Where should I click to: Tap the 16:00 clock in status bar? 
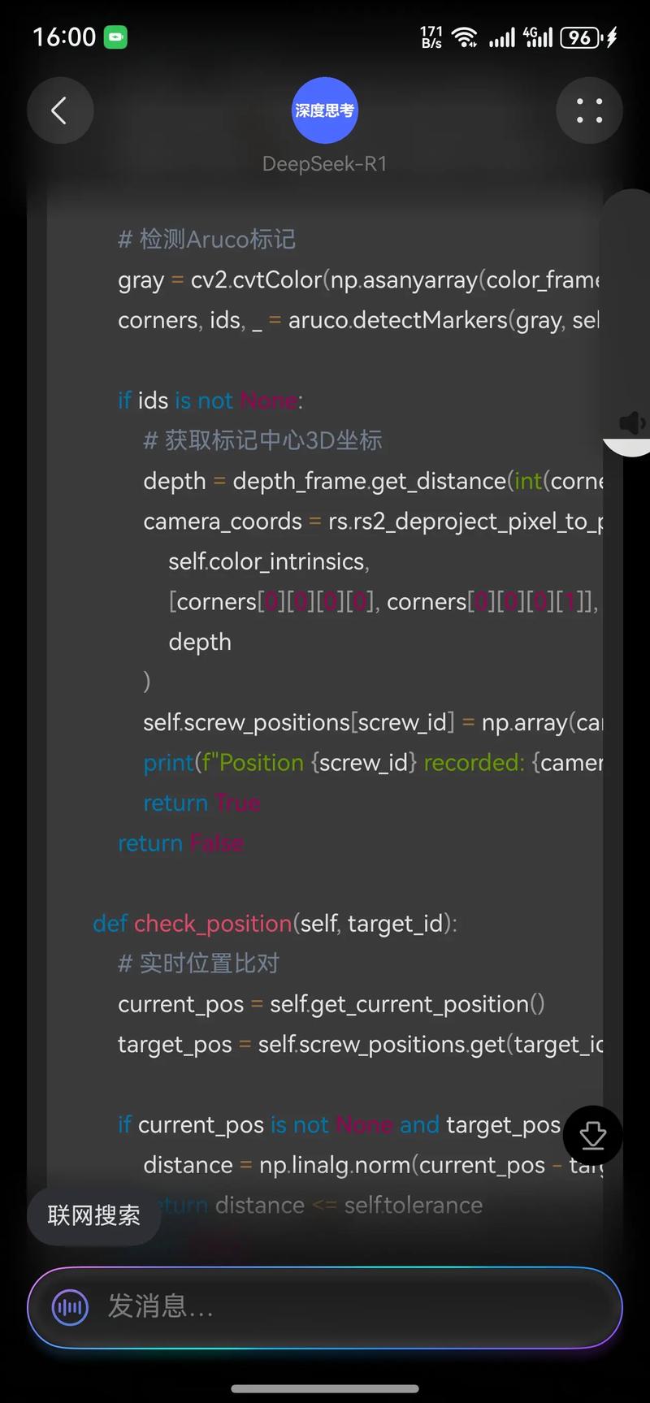tap(64, 37)
